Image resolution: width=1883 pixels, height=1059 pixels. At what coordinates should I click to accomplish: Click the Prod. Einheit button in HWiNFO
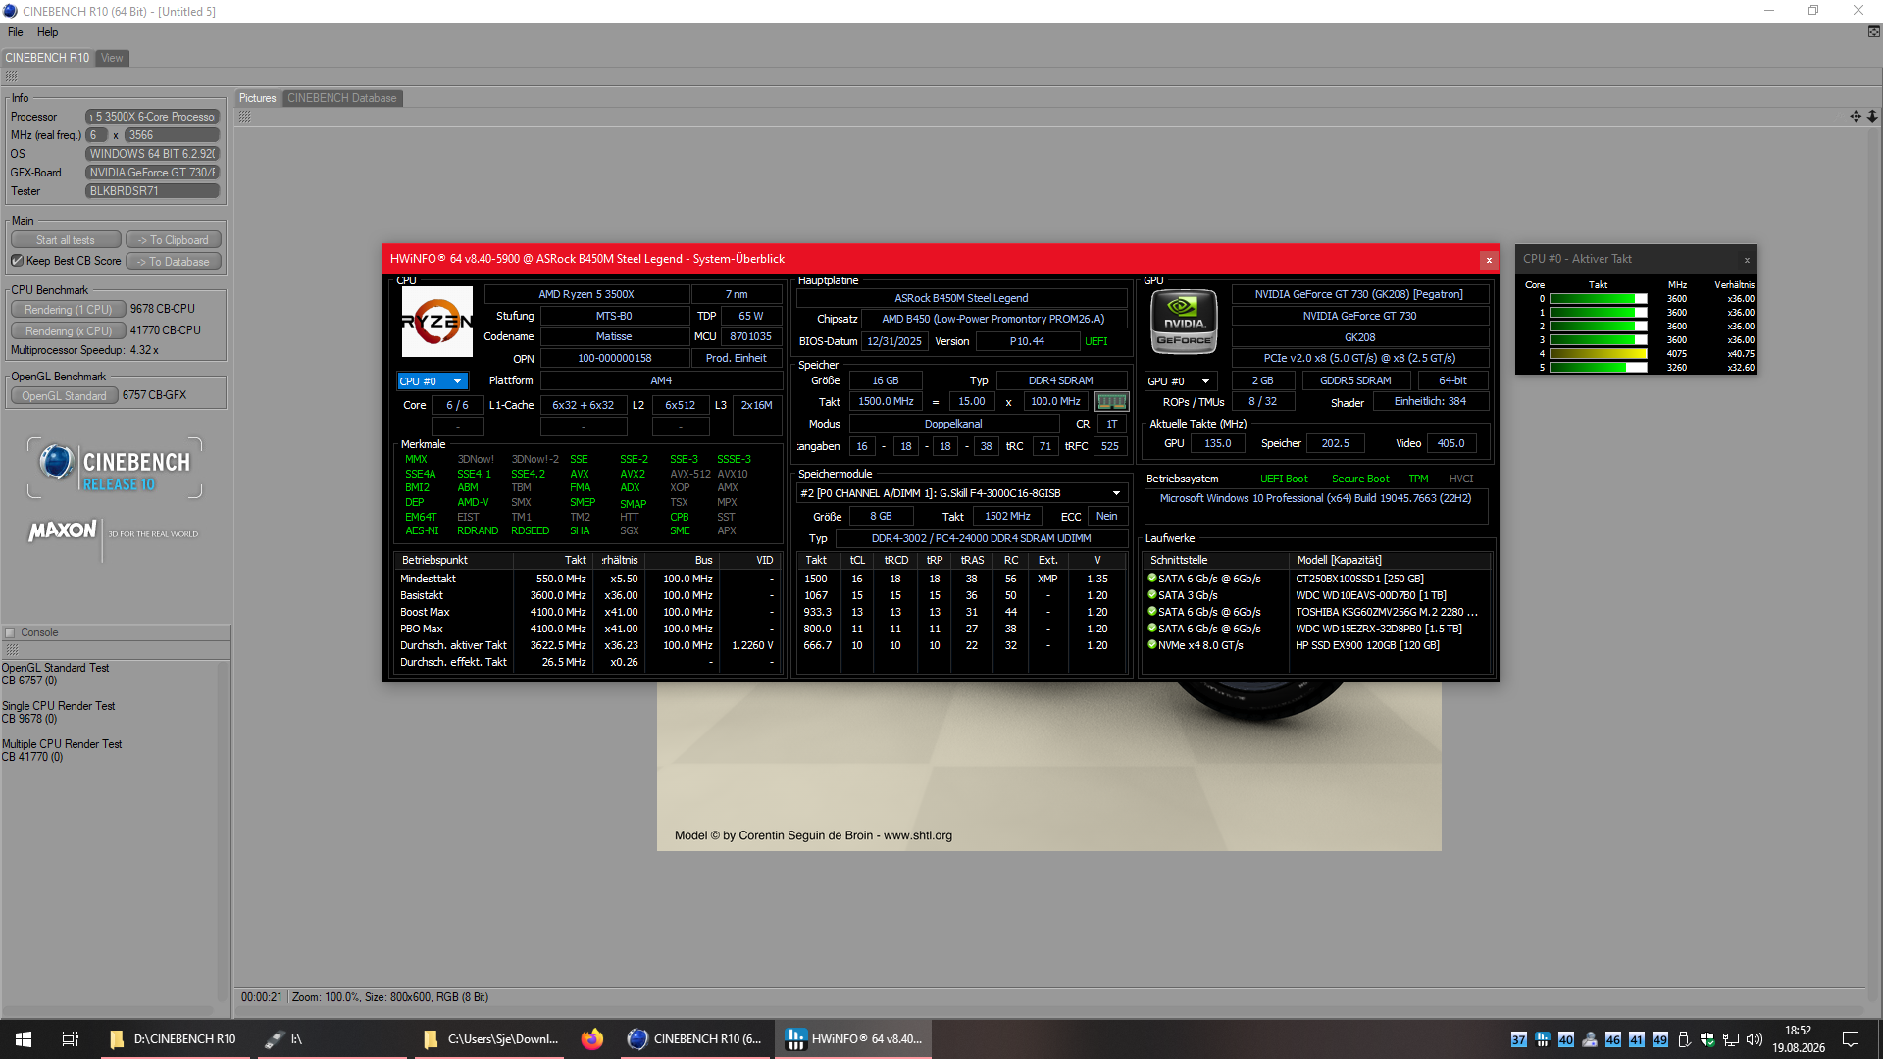tap(737, 358)
